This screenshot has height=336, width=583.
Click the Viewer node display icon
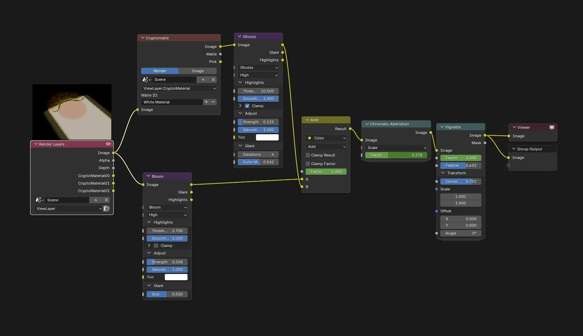click(552, 127)
